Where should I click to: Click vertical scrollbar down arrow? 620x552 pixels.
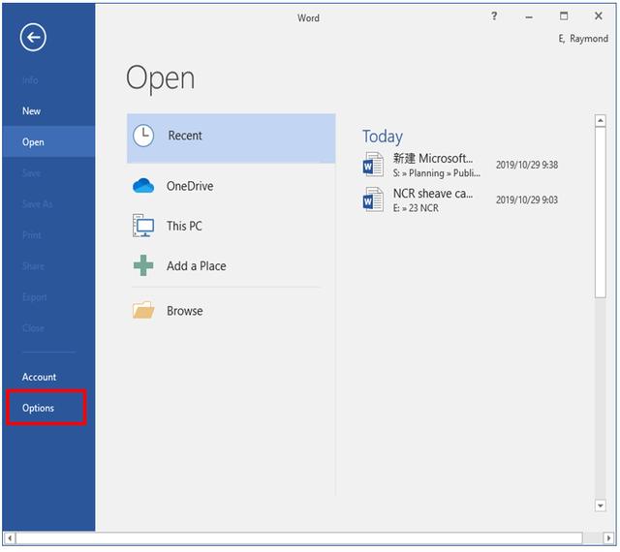600,505
